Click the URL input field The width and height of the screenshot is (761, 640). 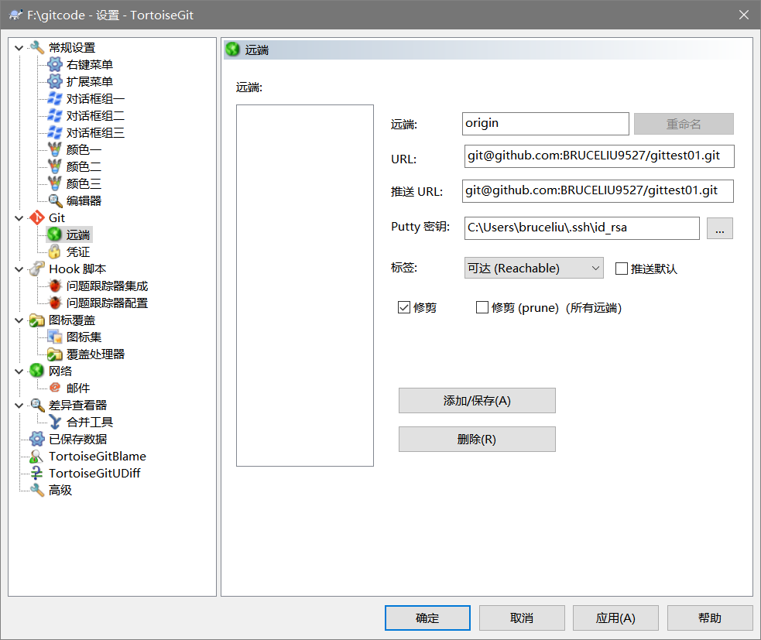pyautogui.click(x=599, y=156)
